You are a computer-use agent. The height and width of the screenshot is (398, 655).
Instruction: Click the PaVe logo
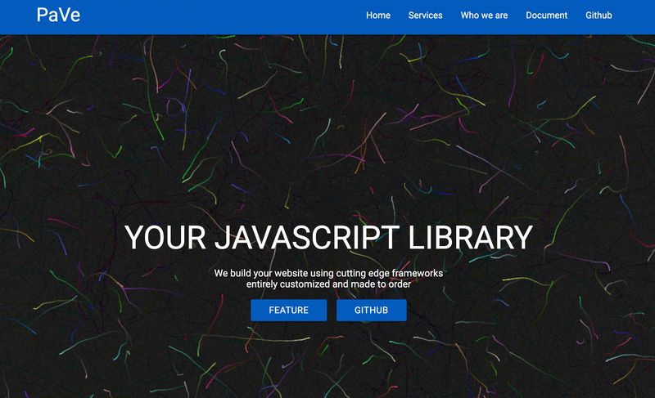(x=58, y=15)
